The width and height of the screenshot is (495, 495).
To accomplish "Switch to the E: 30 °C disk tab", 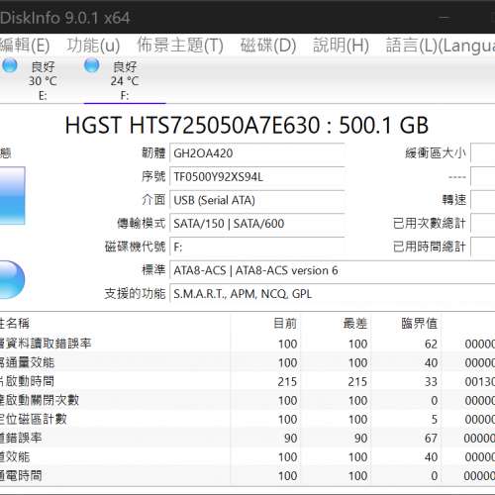I will (43, 80).
